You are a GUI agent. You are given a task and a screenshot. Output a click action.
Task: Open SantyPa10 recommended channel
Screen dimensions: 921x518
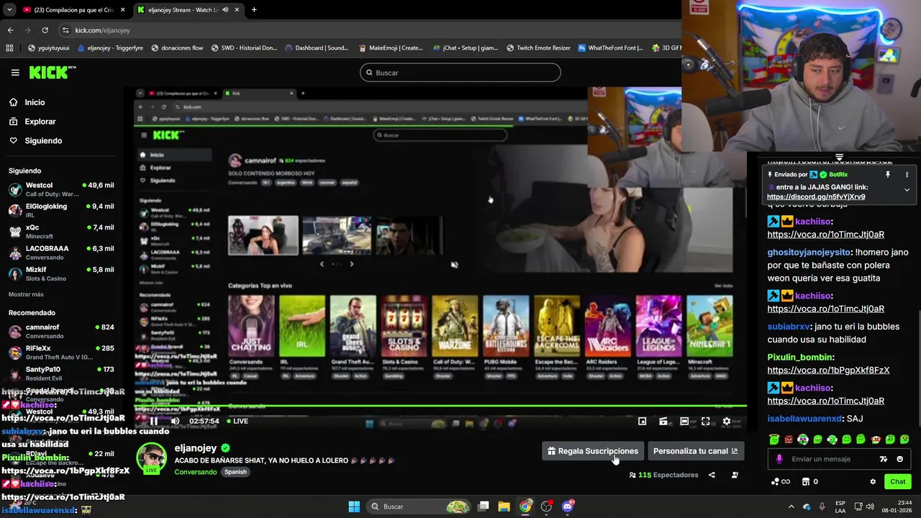[x=61, y=373]
